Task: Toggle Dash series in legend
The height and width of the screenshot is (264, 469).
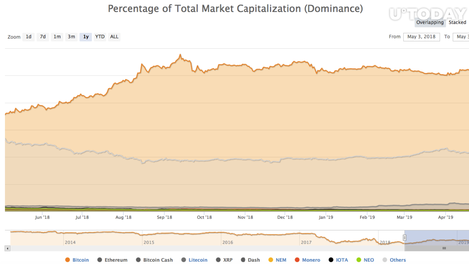Action: pos(250,260)
